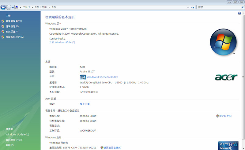
Task: Click the refresh button beside address bar
Action: click(193, 7)
